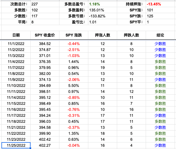Select the 押跌人数 column header
Image resolution: width=176 pixels, height=149 pixels.
pyautogui.click(x=131, y=35)
